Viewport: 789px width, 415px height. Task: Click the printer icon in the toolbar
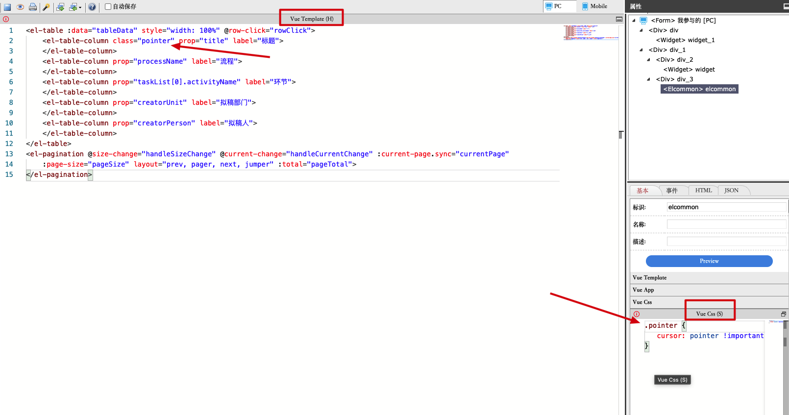(33, 7)
